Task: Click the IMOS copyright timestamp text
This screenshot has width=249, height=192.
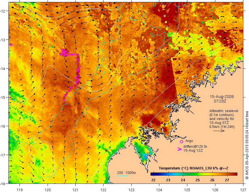Action: [x=247, y=145]
